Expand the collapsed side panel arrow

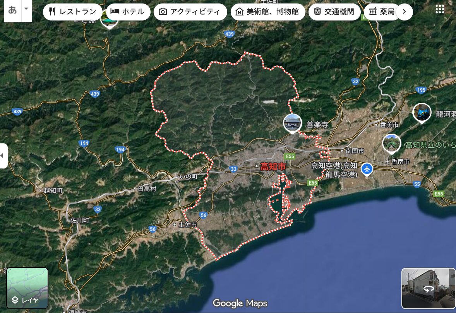[x=3, y=156]
